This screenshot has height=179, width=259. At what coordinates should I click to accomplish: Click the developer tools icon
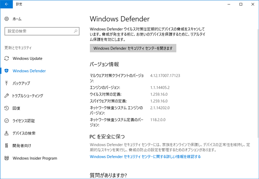tap(6, 145)
